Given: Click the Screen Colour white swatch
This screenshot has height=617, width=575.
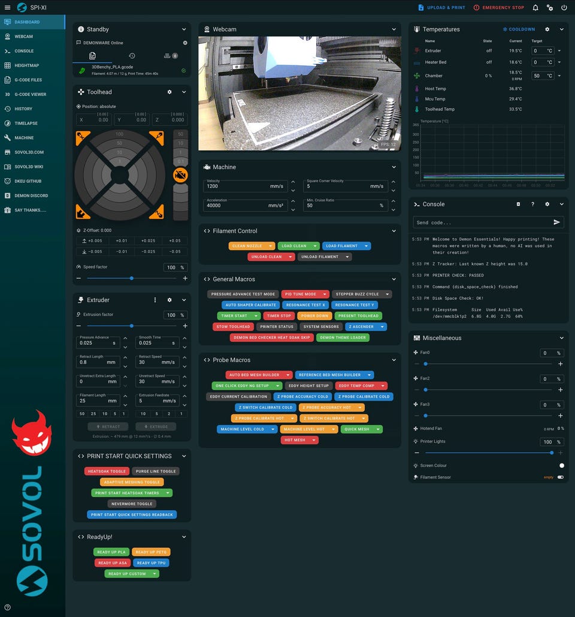Looking at the screenshot, I should coord(561,465).
